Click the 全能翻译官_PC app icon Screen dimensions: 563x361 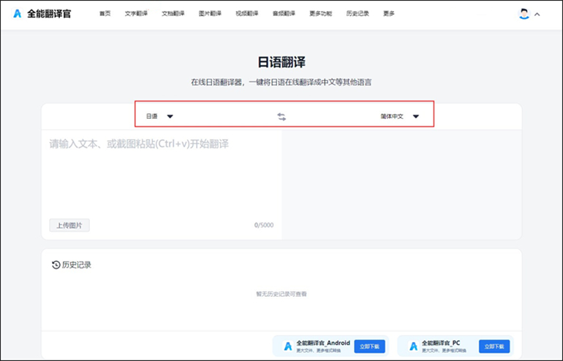pos(413,346)
